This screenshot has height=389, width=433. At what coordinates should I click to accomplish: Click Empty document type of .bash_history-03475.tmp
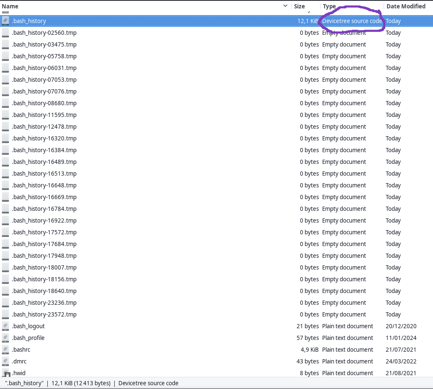[x=344, y=44]
